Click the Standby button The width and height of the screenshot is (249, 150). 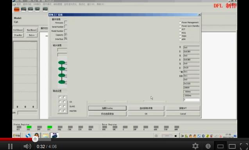(x=18, y=35)
